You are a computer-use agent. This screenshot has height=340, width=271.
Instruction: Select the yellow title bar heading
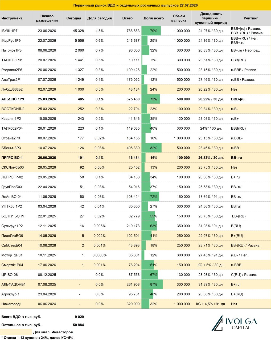[x=135, y=5]
